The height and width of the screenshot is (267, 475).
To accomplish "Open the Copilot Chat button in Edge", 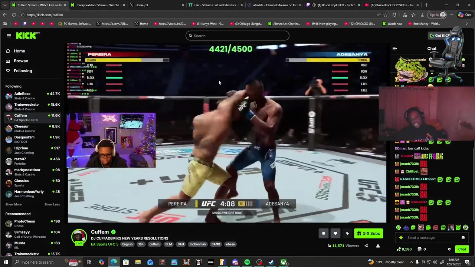I will (465, 15).
